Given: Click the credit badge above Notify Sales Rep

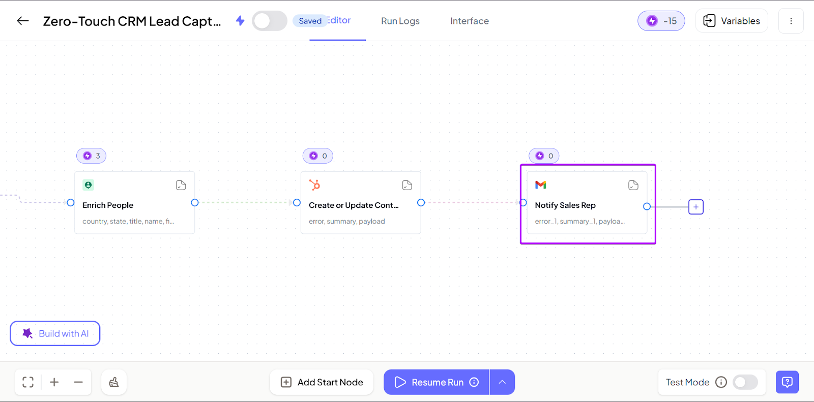Looking at the screenshot, I should (x=544, y=156).
